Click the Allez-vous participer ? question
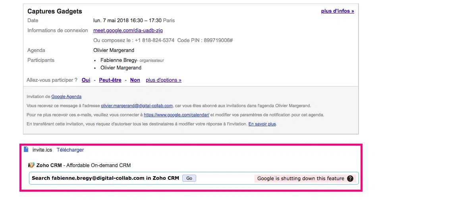Screen dimensions: 461x200 (52, 80)
